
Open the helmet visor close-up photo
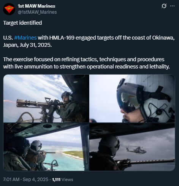pyautogui.click(x=132, y=99)
